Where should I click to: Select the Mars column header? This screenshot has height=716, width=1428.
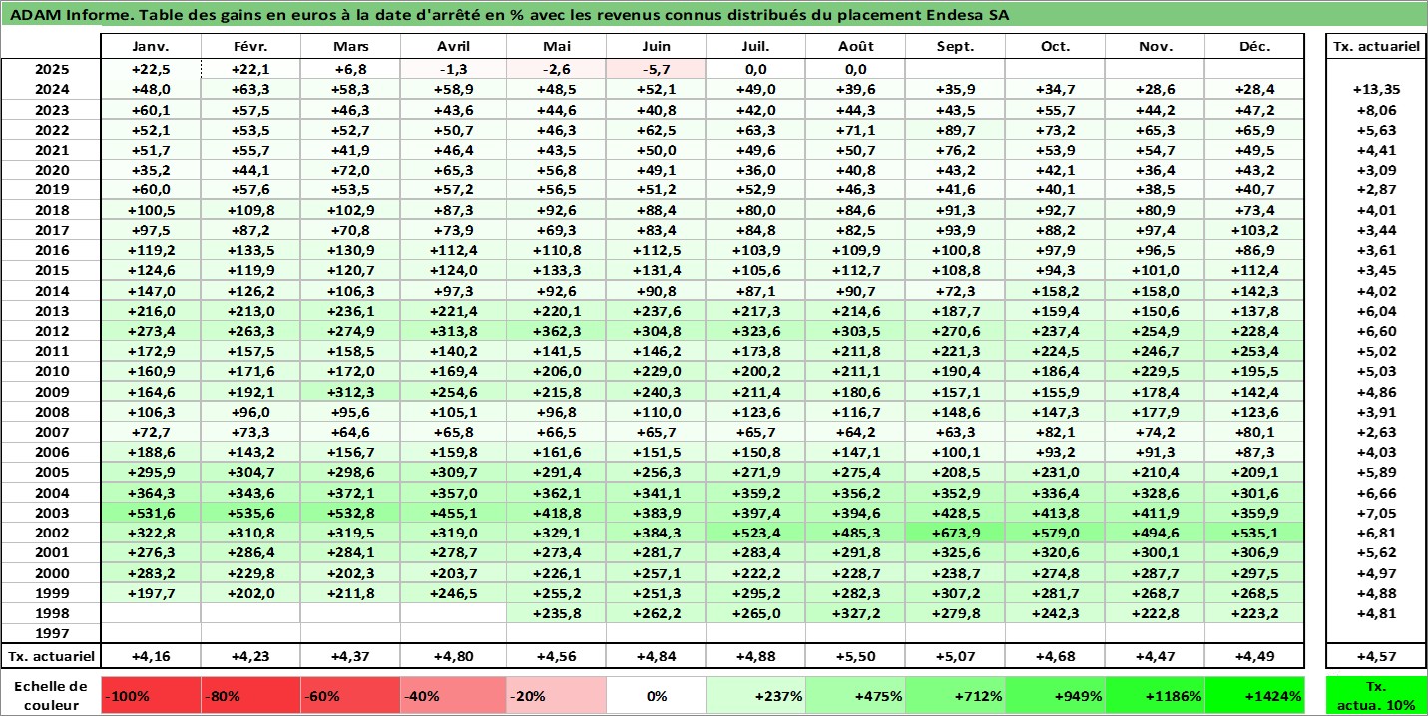tap(351, 47)
